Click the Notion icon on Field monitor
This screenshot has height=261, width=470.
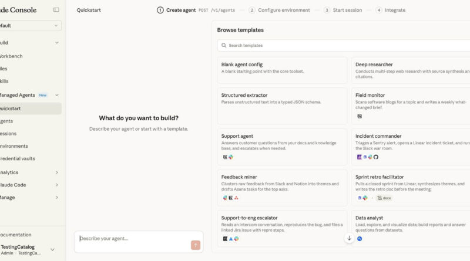pos(360,116)
